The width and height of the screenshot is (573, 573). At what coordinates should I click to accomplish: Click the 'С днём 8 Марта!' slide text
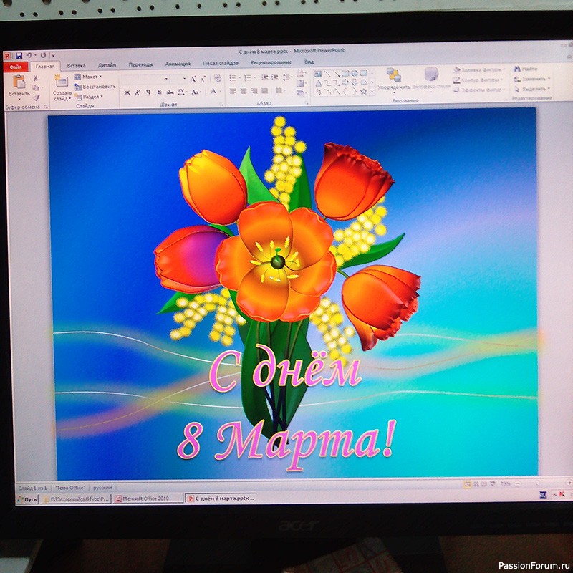tap(285, 408)
